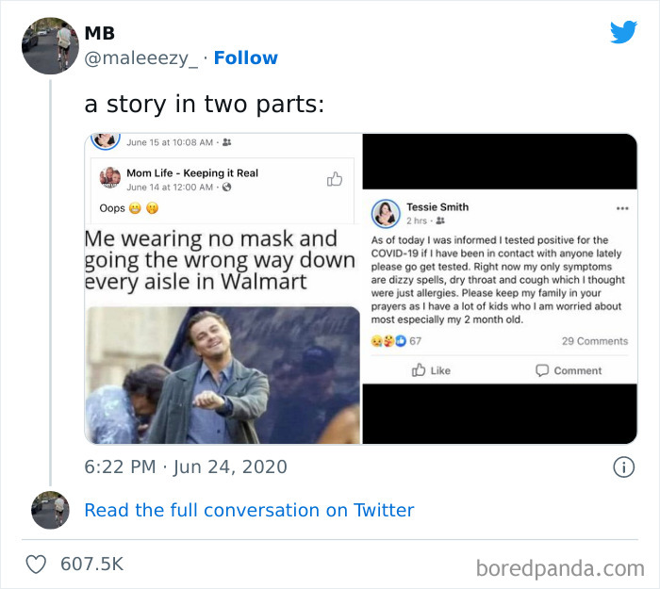Click the @maleeezy_ handle
The height and width of the screenshot is (589, 660).
141,57
